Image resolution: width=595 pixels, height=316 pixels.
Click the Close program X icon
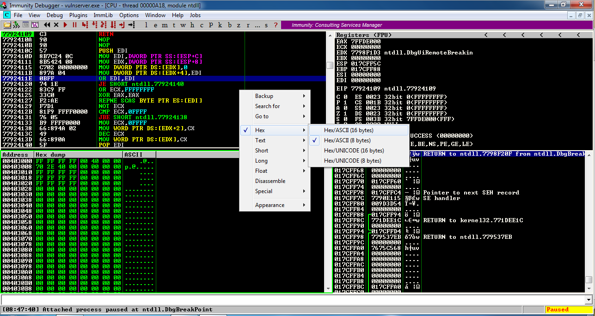point(56,25)
